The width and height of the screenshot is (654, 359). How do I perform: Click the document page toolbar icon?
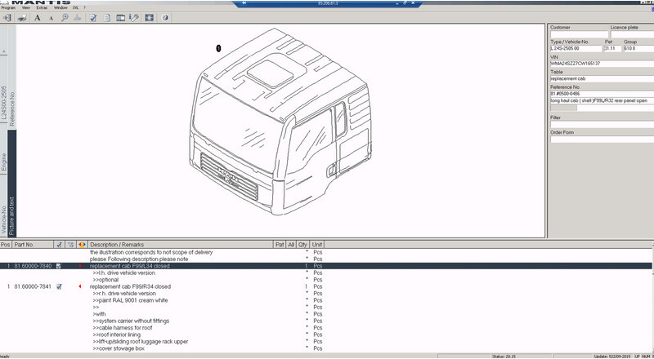pyautogui.click(x=107, y=18)
